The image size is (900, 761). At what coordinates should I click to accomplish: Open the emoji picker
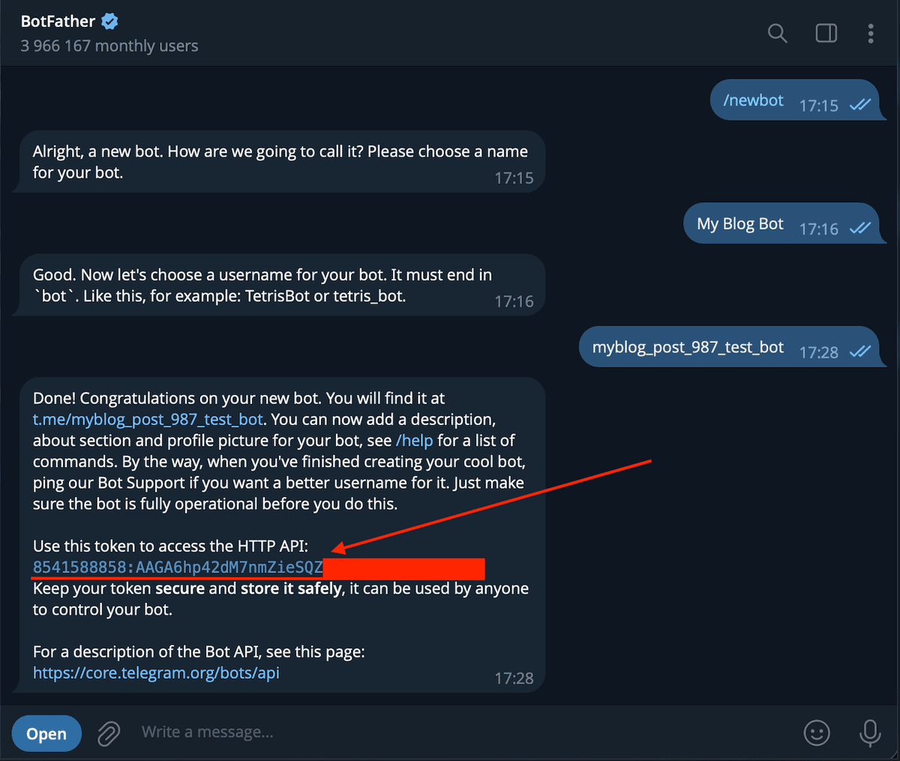click(x=817, y=733)
